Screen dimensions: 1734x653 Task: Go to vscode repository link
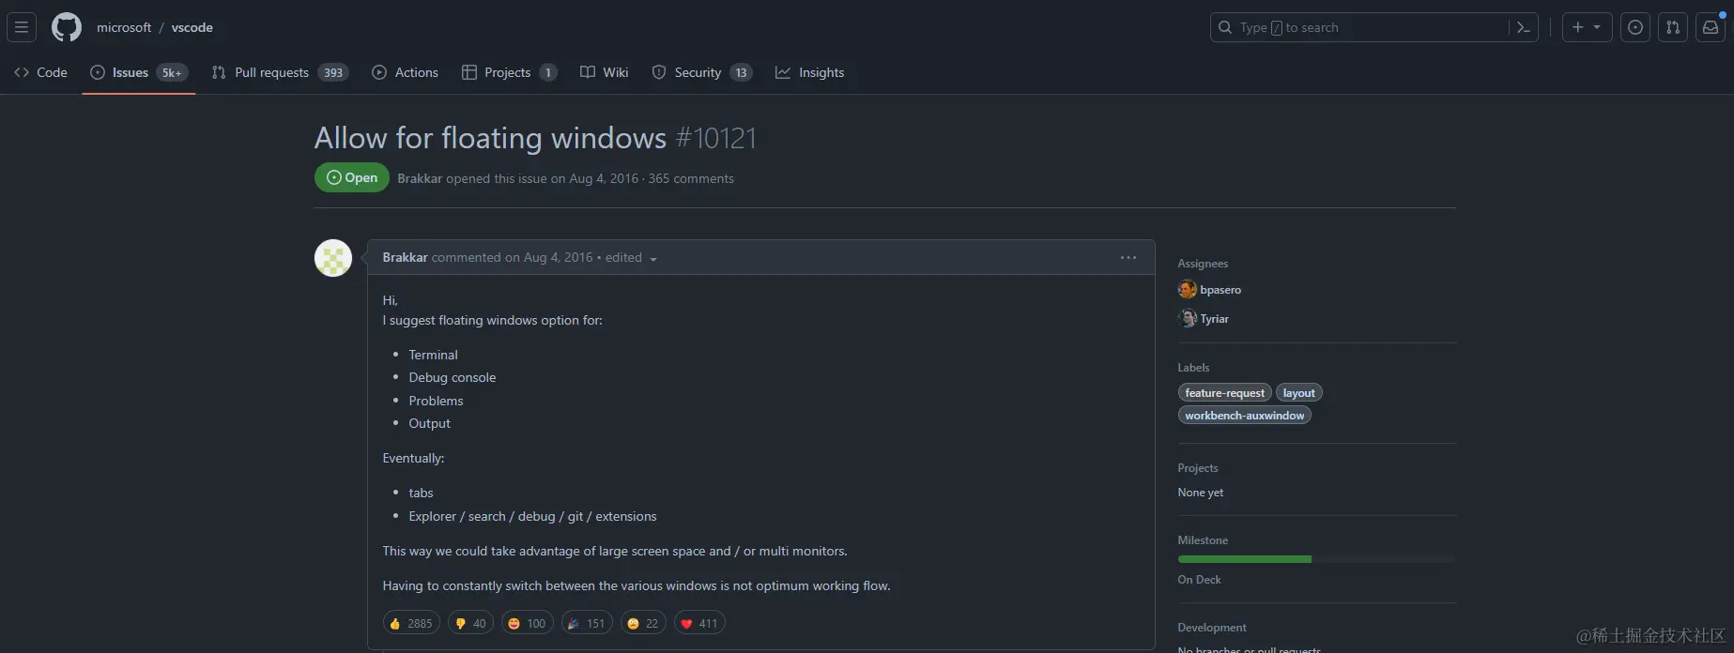[x=192, y=27]
